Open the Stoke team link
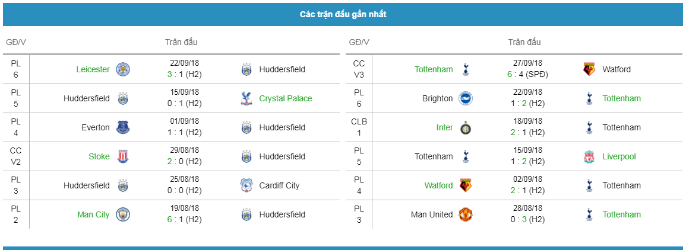686x250 pixels. [x=99, y=156]
